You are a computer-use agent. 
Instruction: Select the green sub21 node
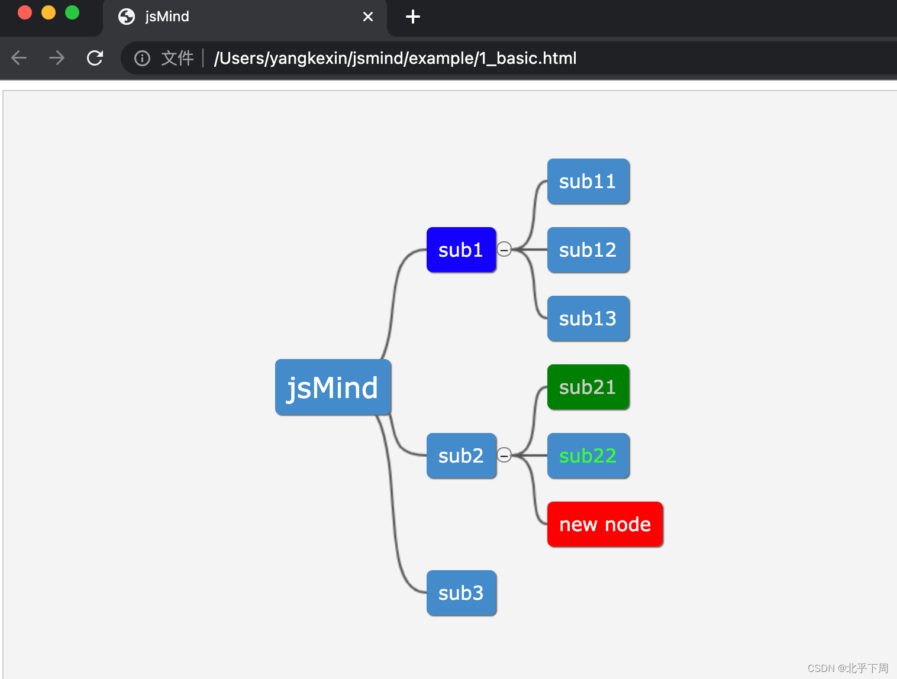pyautogui.click(x=588, y=387)
